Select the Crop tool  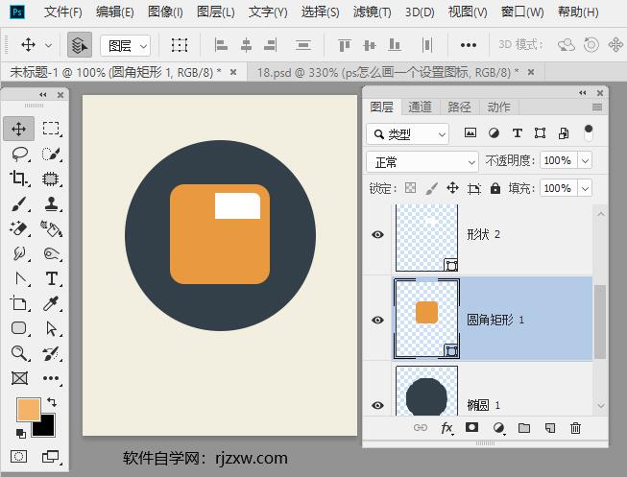[19, 179]
